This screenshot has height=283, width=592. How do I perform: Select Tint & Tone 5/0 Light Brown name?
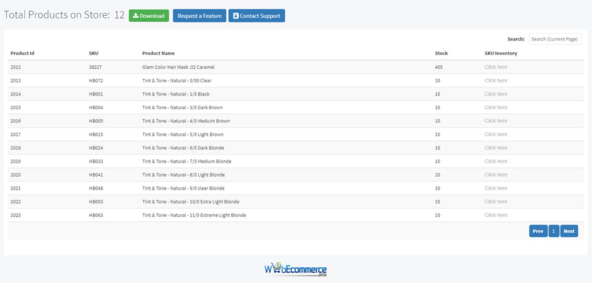coord(182,135)
